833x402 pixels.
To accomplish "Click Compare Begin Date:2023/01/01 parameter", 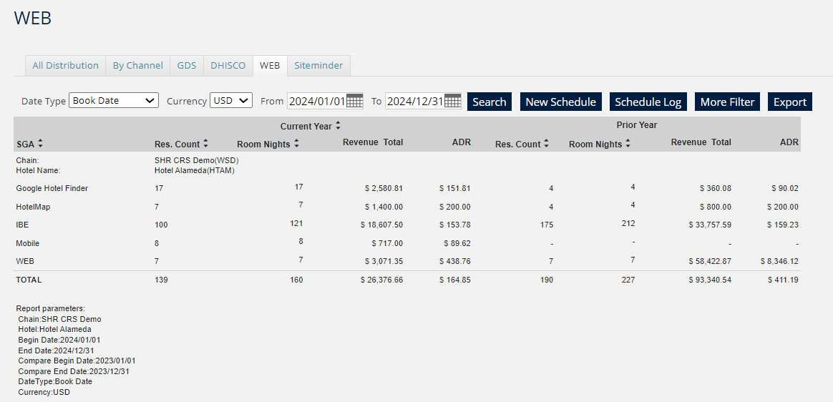I will point(77,361).
